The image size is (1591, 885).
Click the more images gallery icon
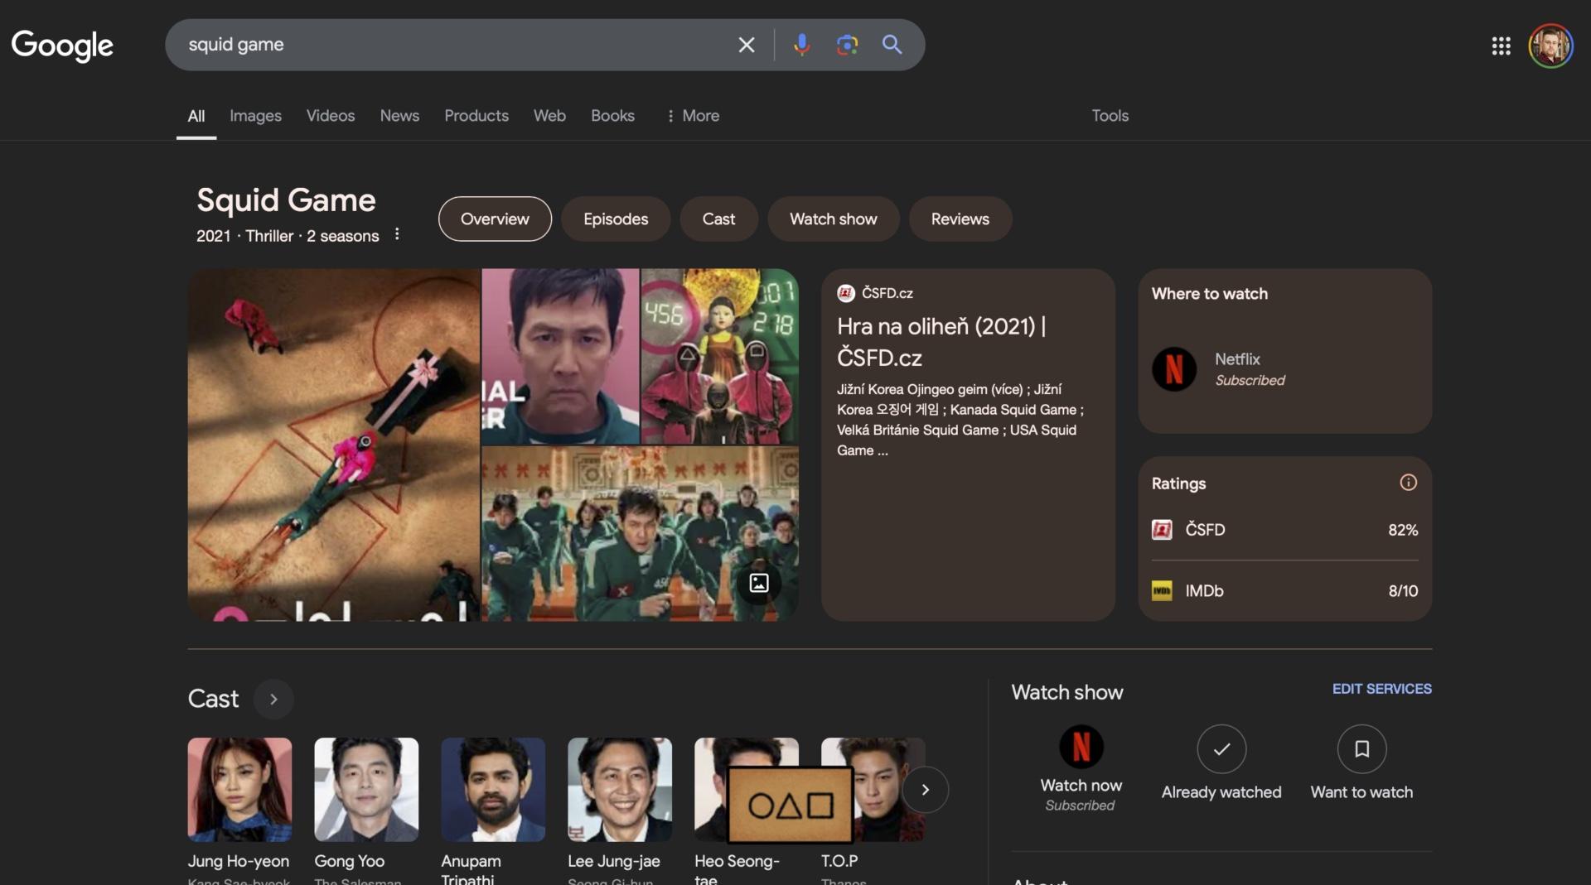click(759, 583)
